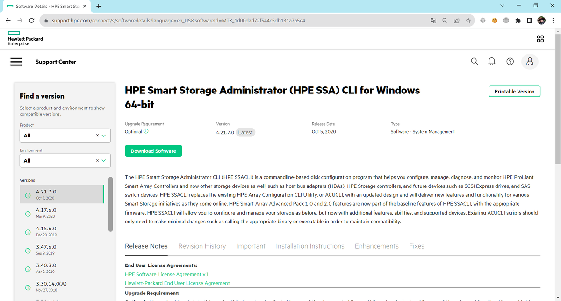This screenshot has width=561, height=301.
Task: Open Hewlett-Packard End User License Agreement link
Action: 177,283
